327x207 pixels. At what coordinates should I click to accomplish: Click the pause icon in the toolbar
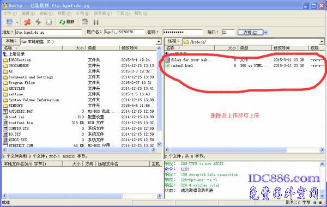pyautogui.click(x=96, y=22)
